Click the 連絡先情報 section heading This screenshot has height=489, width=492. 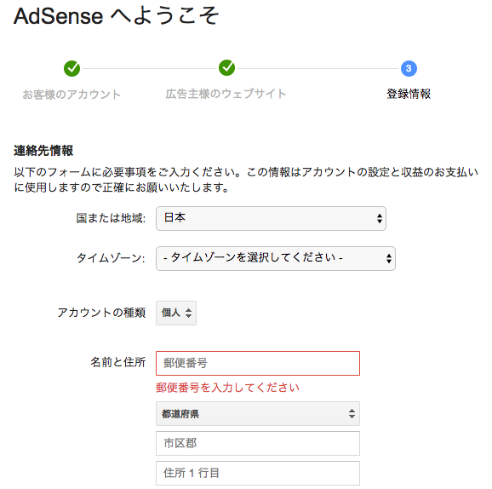[x=43, y=151]
